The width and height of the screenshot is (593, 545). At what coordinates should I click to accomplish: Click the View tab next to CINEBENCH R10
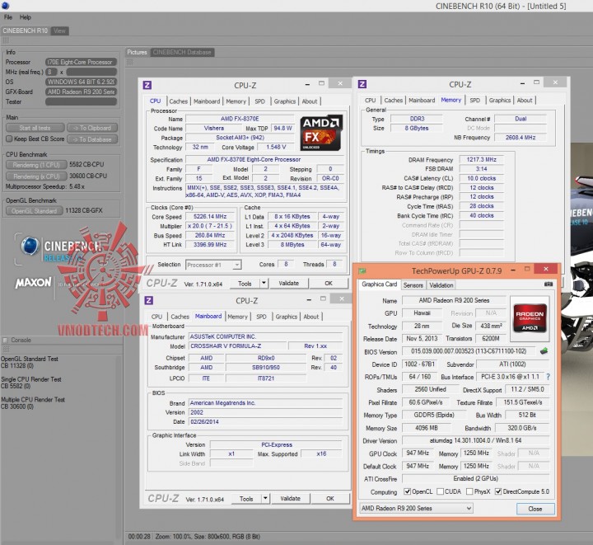(59, 31)
